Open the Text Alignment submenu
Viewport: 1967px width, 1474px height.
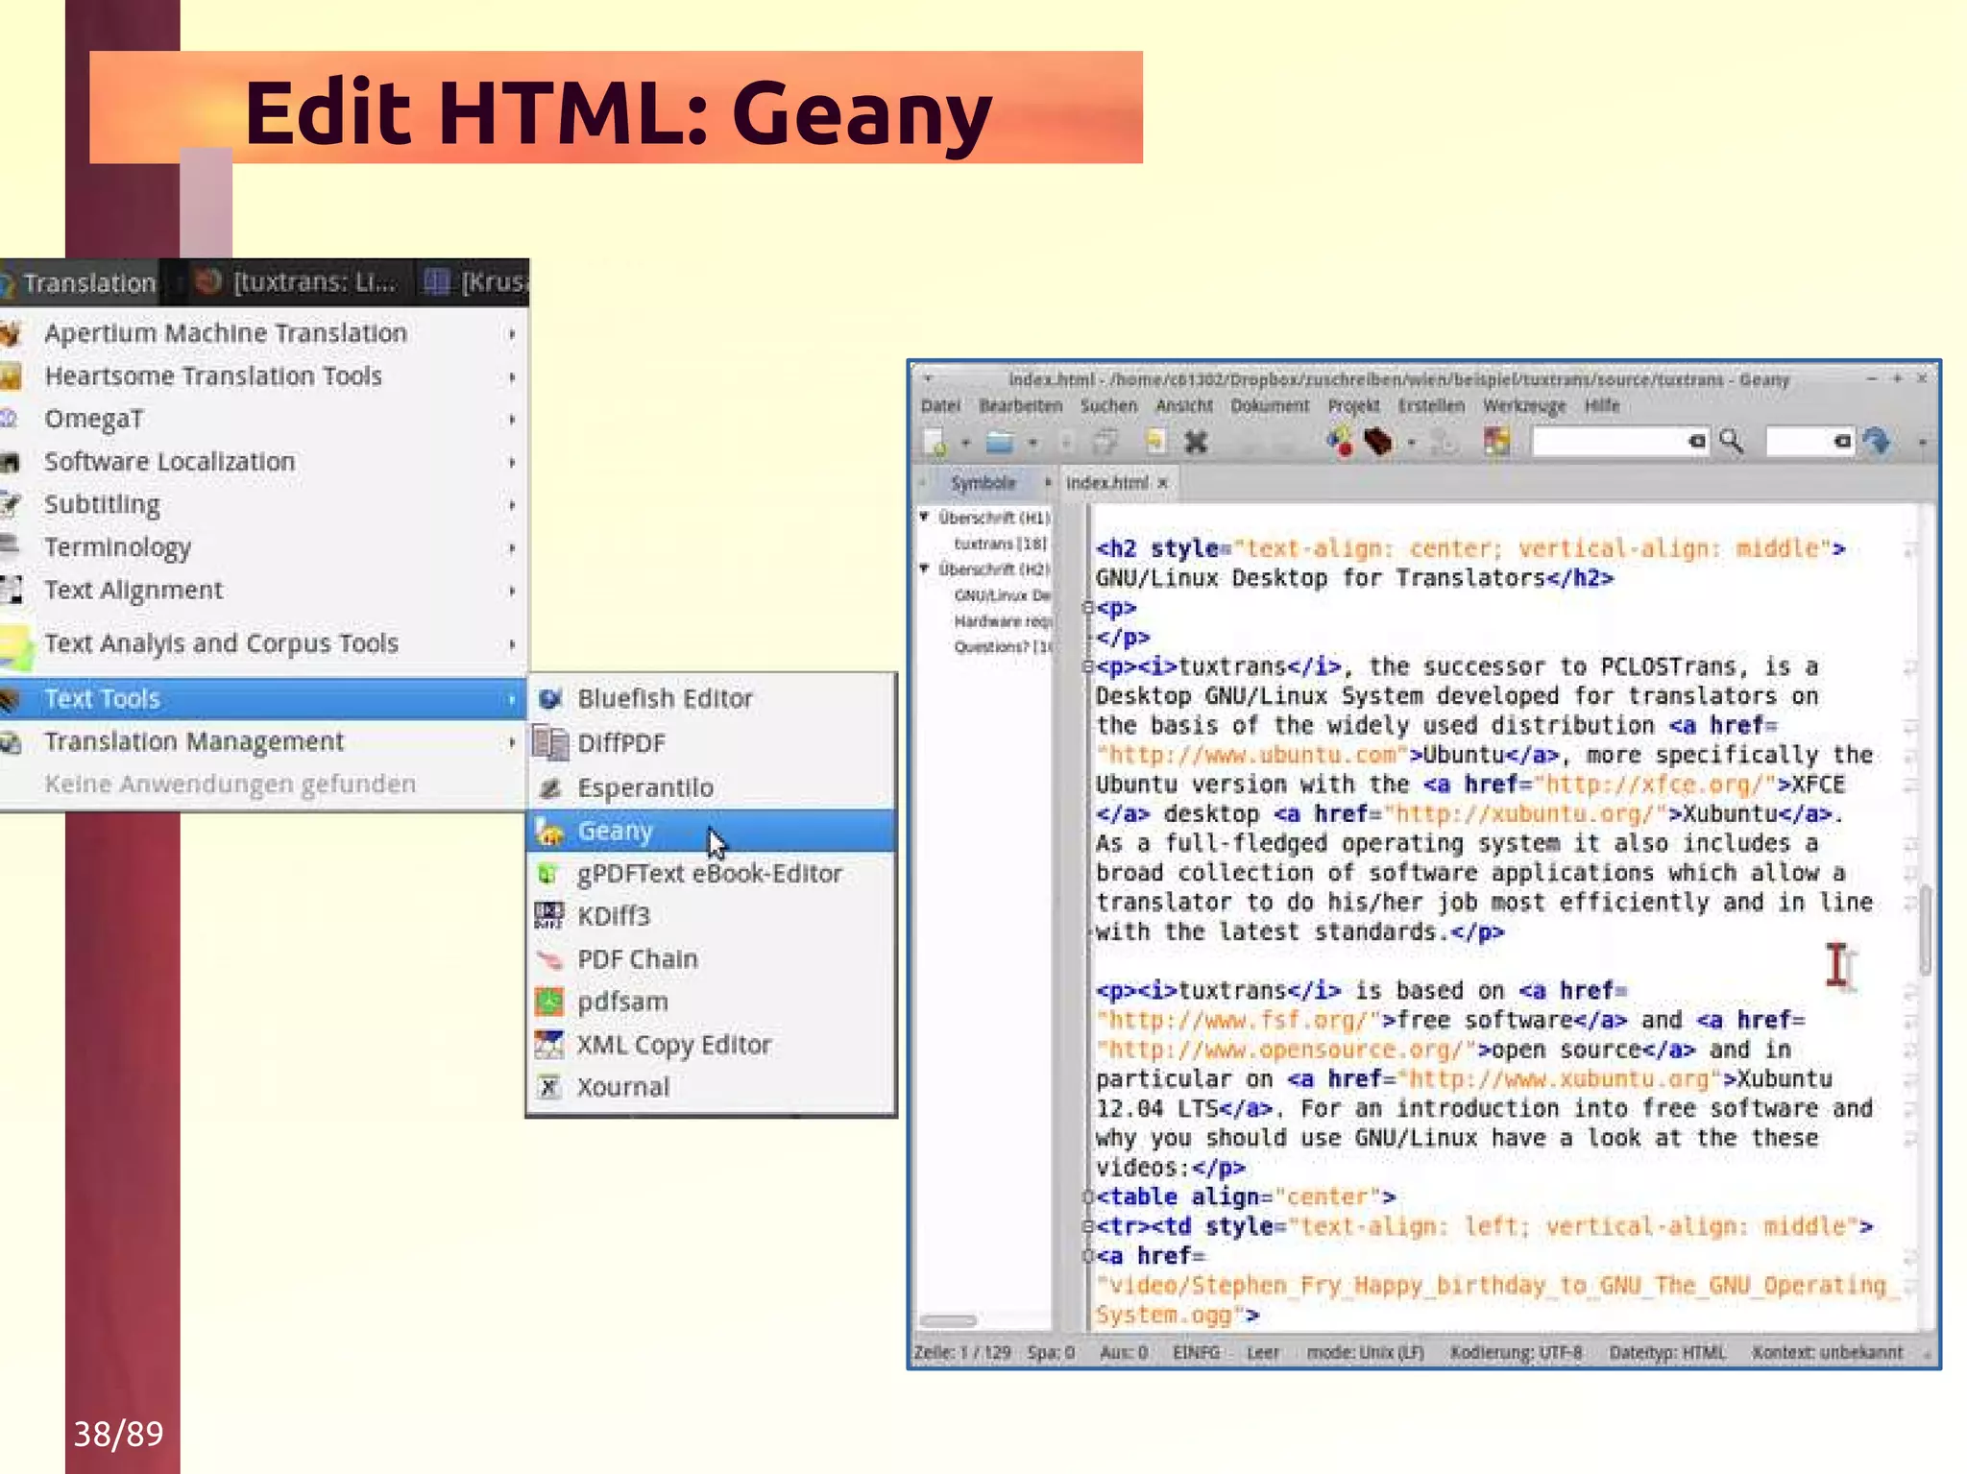pyautogui.click(x=261, y=590)
